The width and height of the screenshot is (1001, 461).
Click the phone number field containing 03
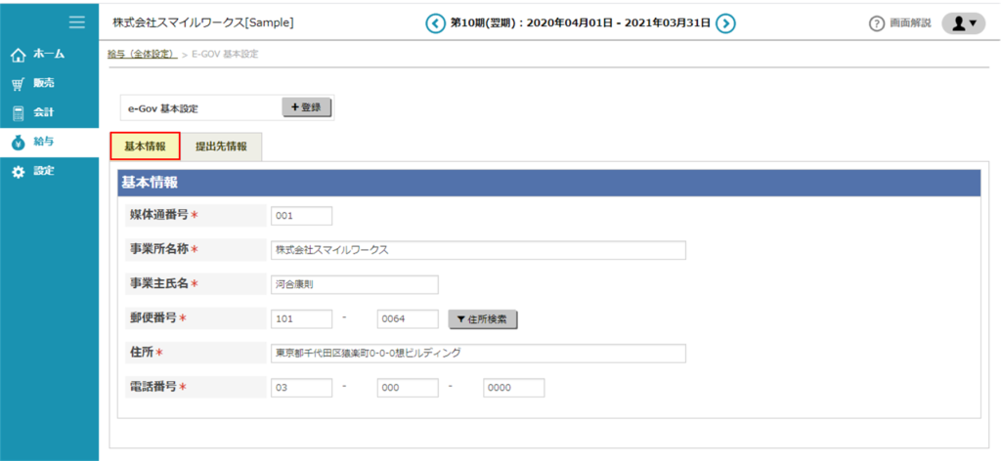[x=301, y=388]
